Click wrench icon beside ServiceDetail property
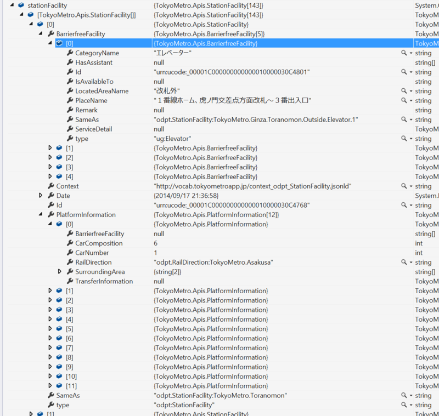The height and width of the screenshot is (416, 439). click(70, 129)
